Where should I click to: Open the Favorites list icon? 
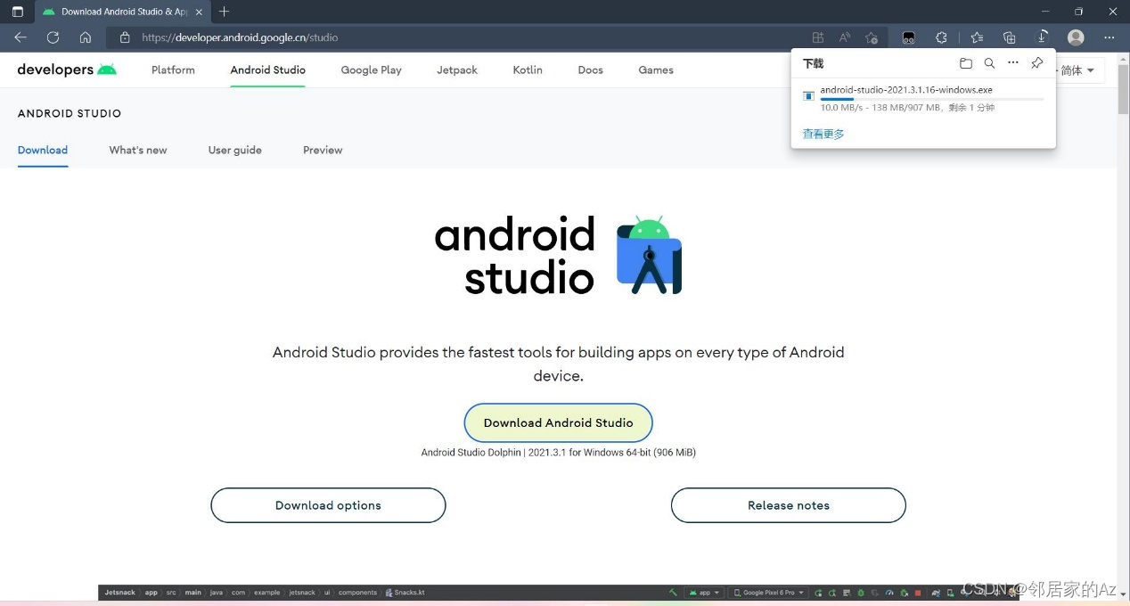click(x=977, y=37)
